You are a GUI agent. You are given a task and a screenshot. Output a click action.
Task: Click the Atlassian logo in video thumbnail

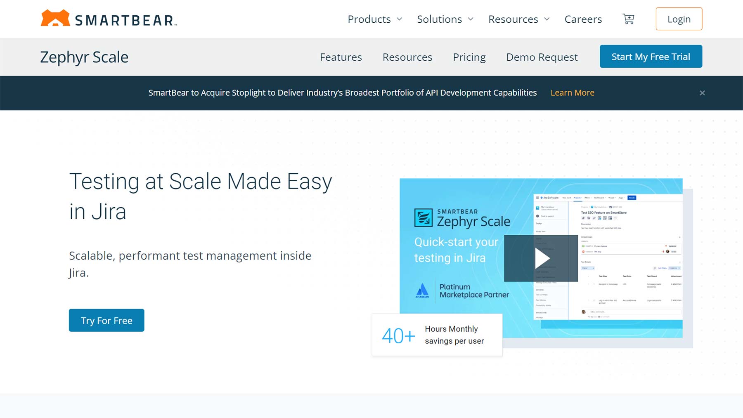(x=422, y=290)
